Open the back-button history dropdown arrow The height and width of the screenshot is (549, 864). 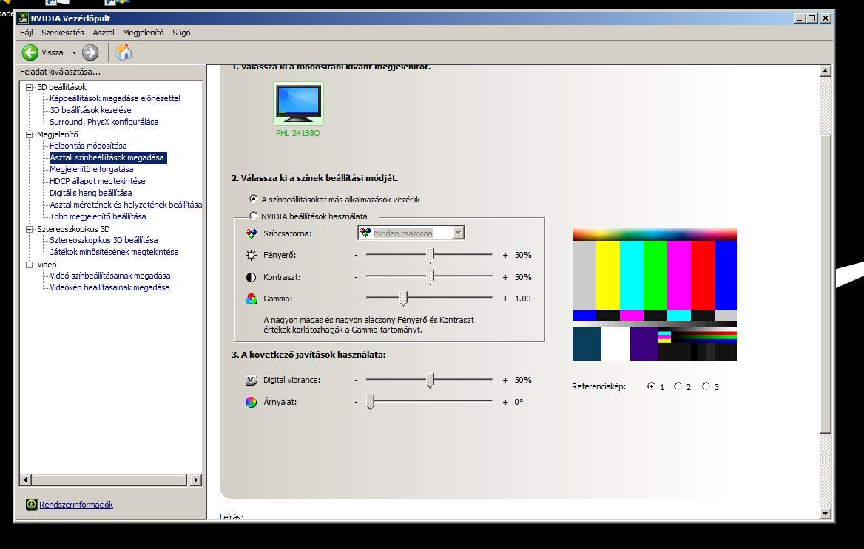74,53
